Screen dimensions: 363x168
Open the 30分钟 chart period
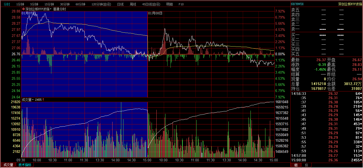coord(65,4)
